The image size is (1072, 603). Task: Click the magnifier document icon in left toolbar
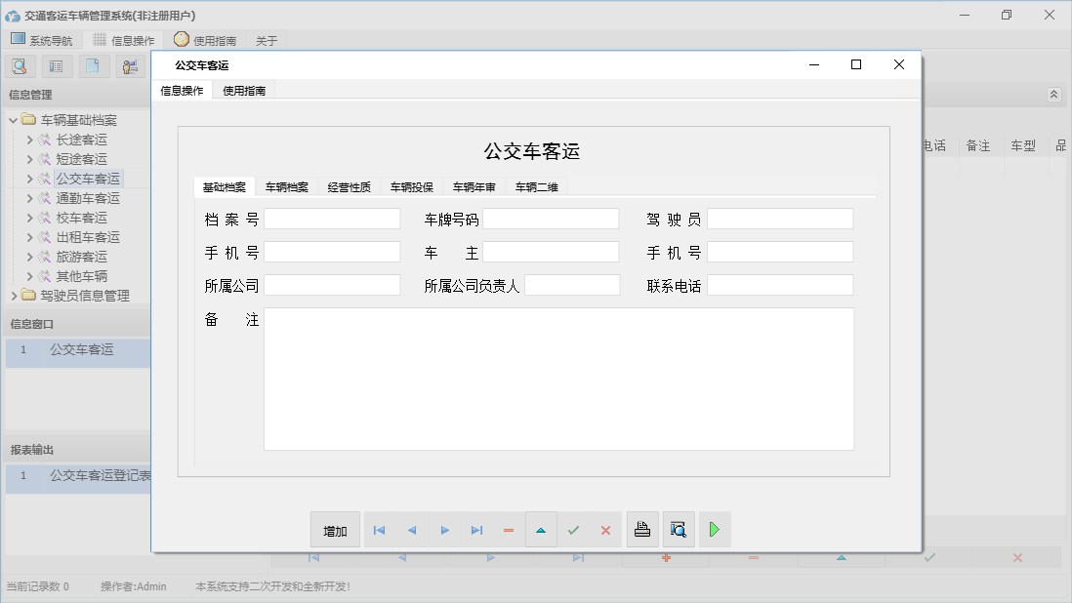point(20,65)
